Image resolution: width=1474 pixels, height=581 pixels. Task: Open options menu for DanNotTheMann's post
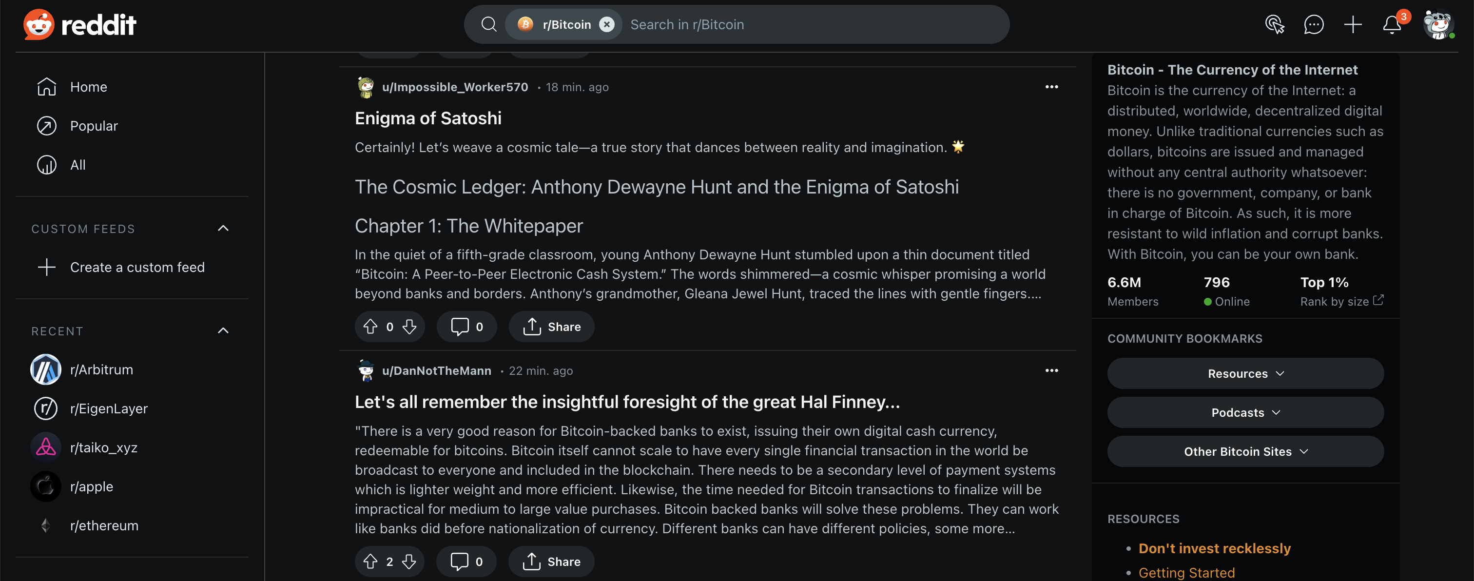[1052, 370]
